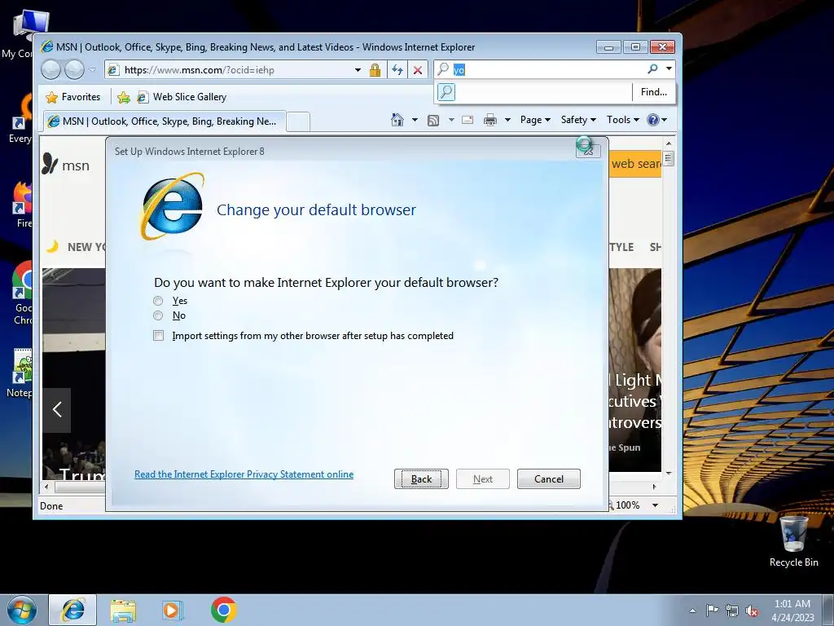The width and height of the screenshot is (834, 626).
Task: Select the No radio button
Action: [158, 315]
